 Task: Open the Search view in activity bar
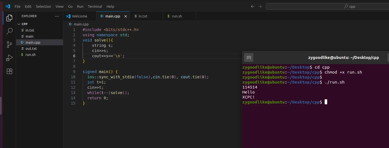click(x=9, y=31)
